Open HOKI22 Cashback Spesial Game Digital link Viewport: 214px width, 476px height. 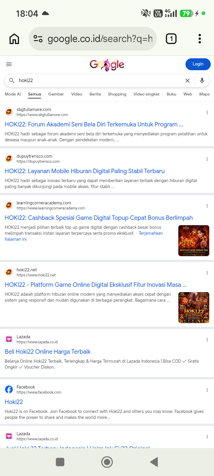click(x=99, y=218)
